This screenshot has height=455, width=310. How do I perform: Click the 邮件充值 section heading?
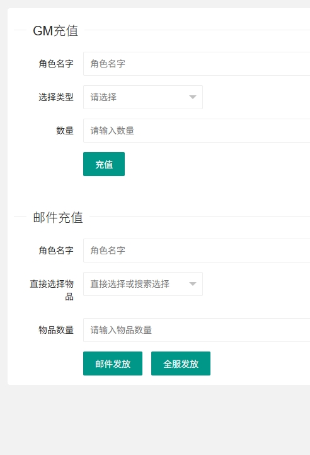coord(58,217)
